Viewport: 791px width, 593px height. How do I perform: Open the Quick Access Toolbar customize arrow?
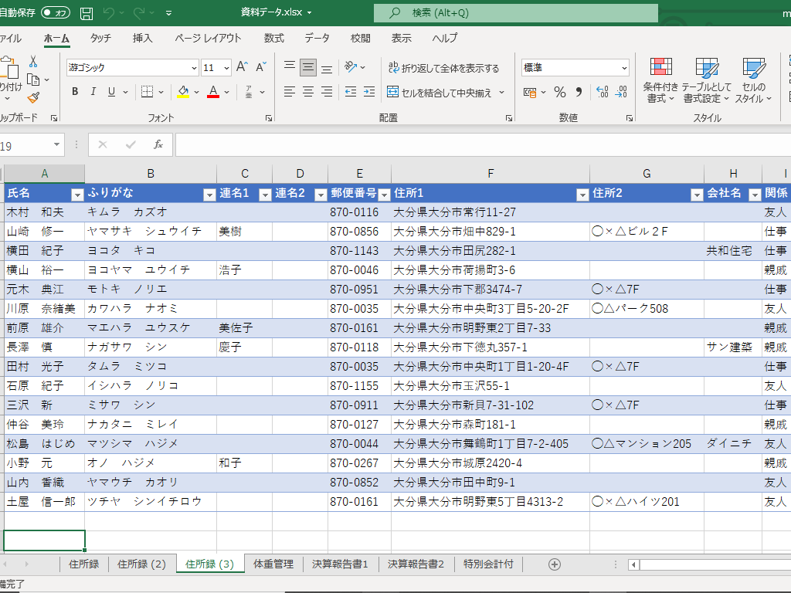pos(168,13)
